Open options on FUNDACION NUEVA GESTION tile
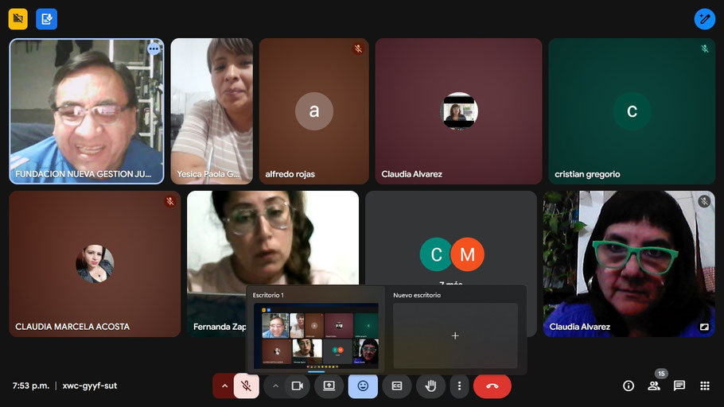 [154, 48]
